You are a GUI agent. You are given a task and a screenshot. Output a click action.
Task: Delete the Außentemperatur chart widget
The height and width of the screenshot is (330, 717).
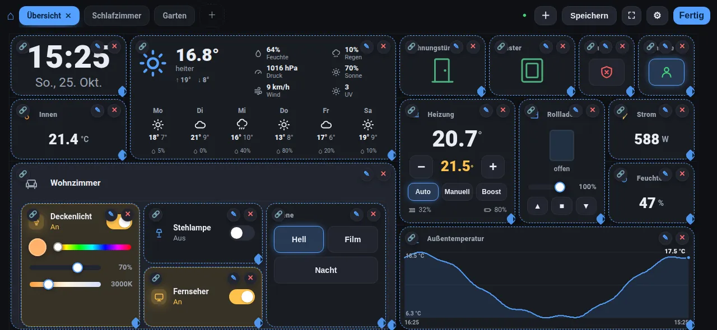coord(682,238)
